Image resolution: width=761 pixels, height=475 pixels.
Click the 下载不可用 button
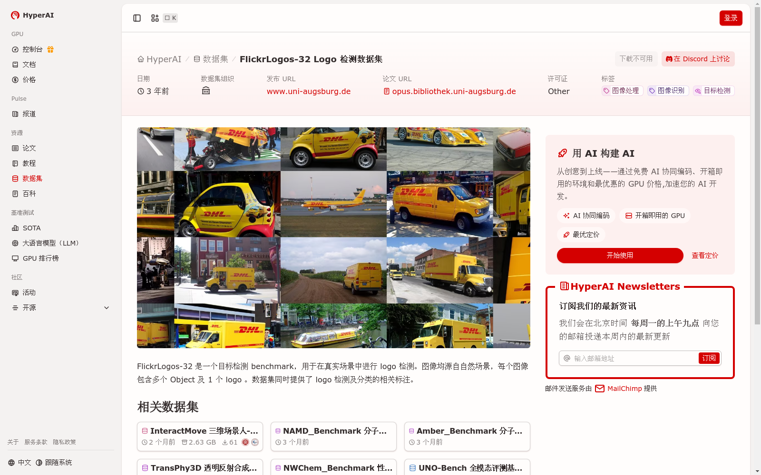pyautogui.click(x=636, y=59)
